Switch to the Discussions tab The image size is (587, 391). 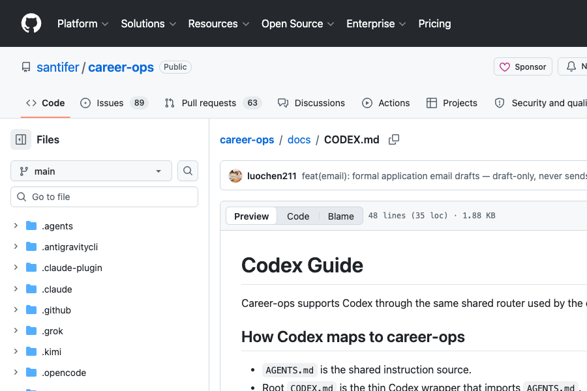point(311,103)
